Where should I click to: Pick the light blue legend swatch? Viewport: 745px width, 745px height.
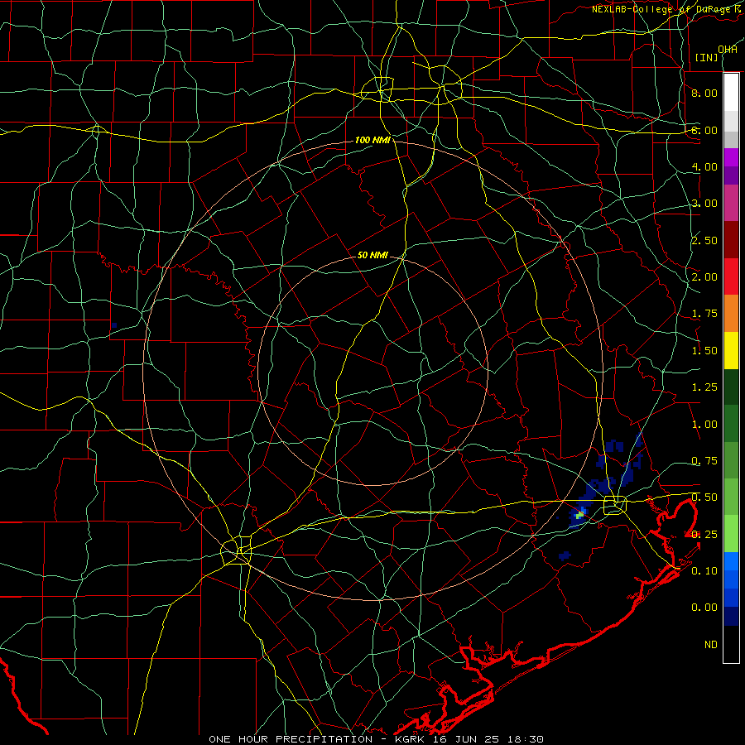(731, 561)
